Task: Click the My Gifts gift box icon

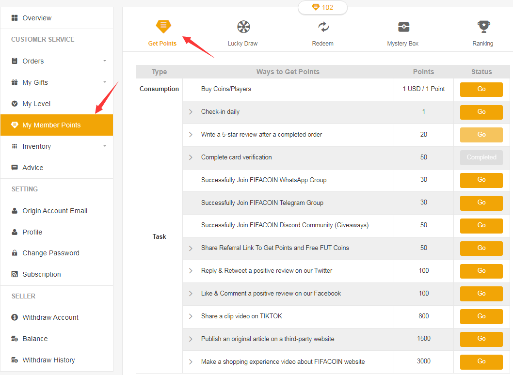Action: point(15,82)
